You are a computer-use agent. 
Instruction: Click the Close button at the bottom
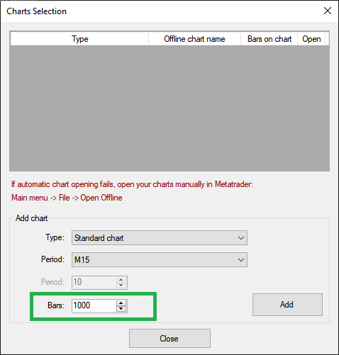click(169, 339)
